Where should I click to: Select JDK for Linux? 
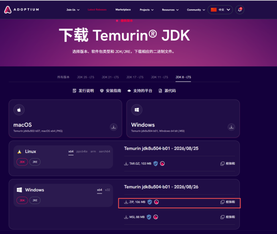pyautogui.click(x=22, y=162)
